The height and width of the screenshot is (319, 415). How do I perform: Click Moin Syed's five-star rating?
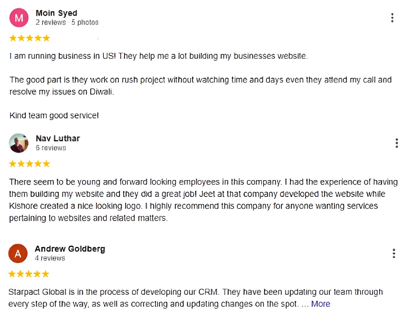(30, 38)
